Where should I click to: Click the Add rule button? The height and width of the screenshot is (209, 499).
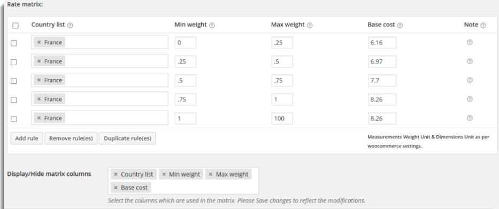[x=27, y=138]
